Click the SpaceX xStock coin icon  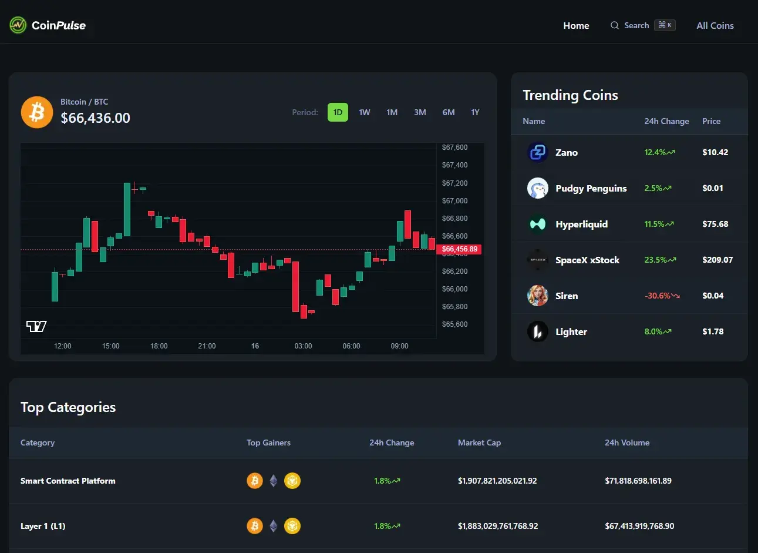(x=538, y=260)
